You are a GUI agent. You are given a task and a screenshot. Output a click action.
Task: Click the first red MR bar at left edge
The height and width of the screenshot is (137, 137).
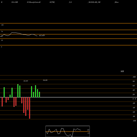(2, 102)
